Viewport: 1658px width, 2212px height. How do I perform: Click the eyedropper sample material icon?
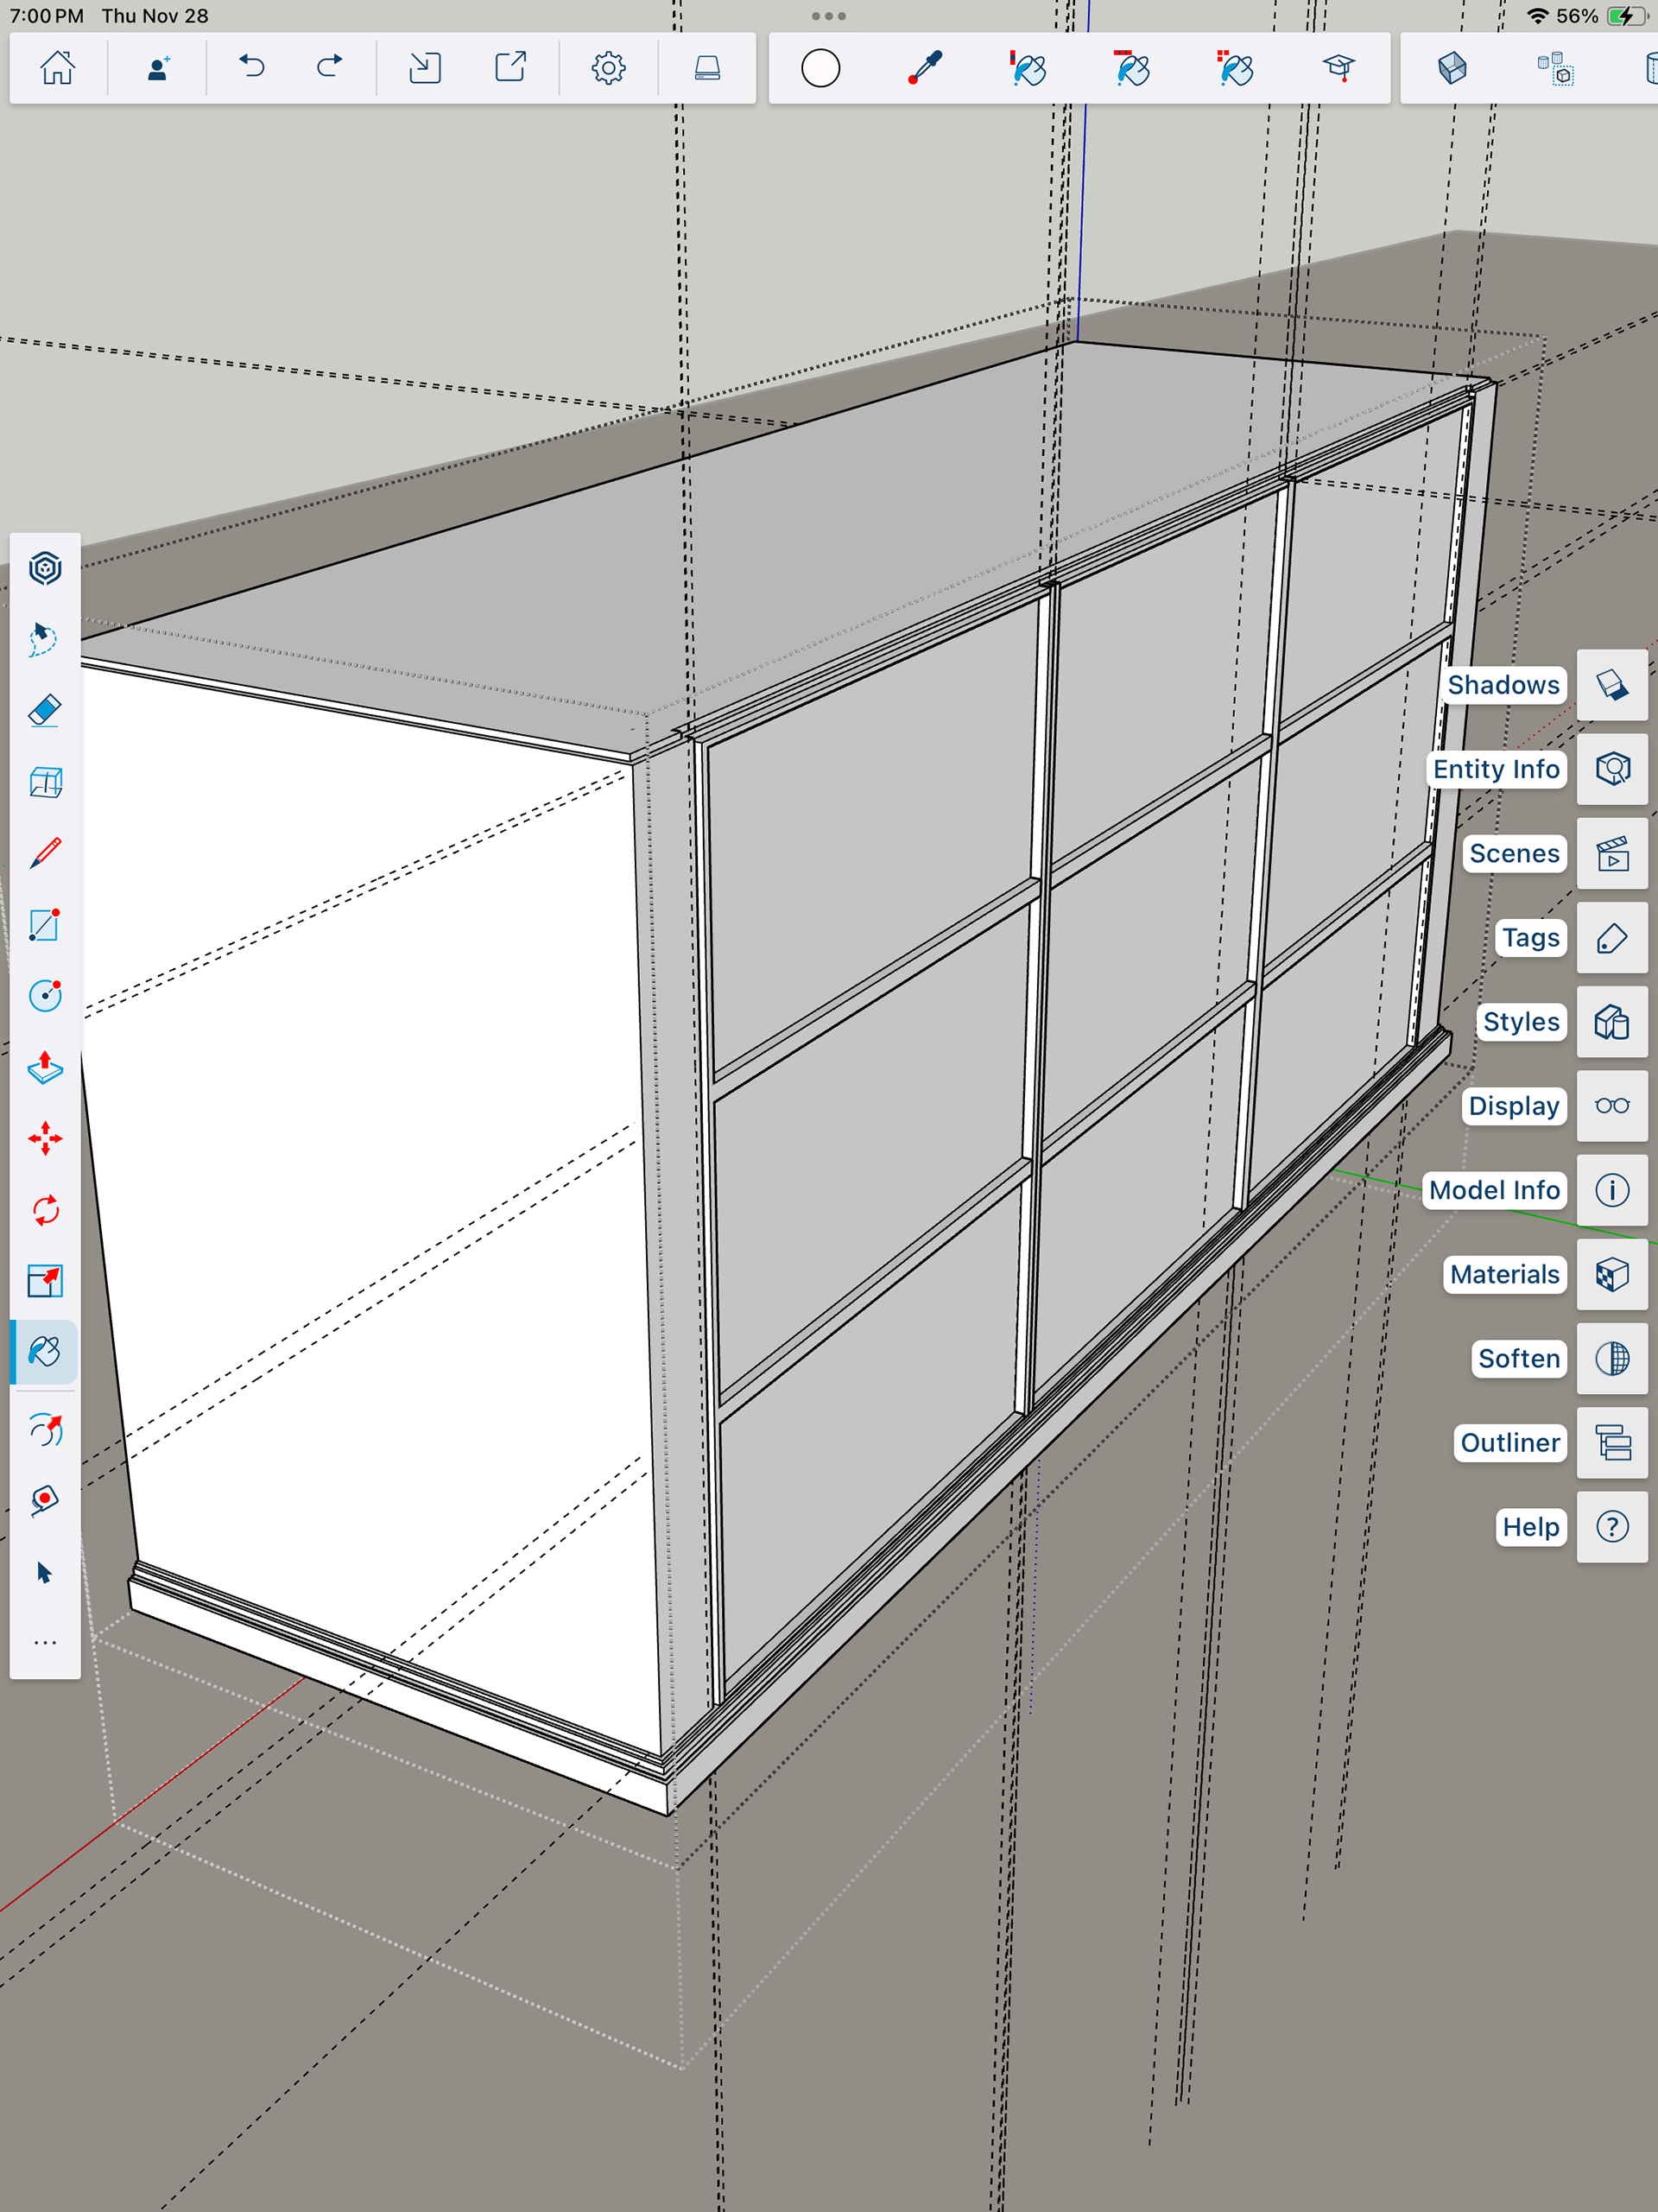[x=925, y=68]
